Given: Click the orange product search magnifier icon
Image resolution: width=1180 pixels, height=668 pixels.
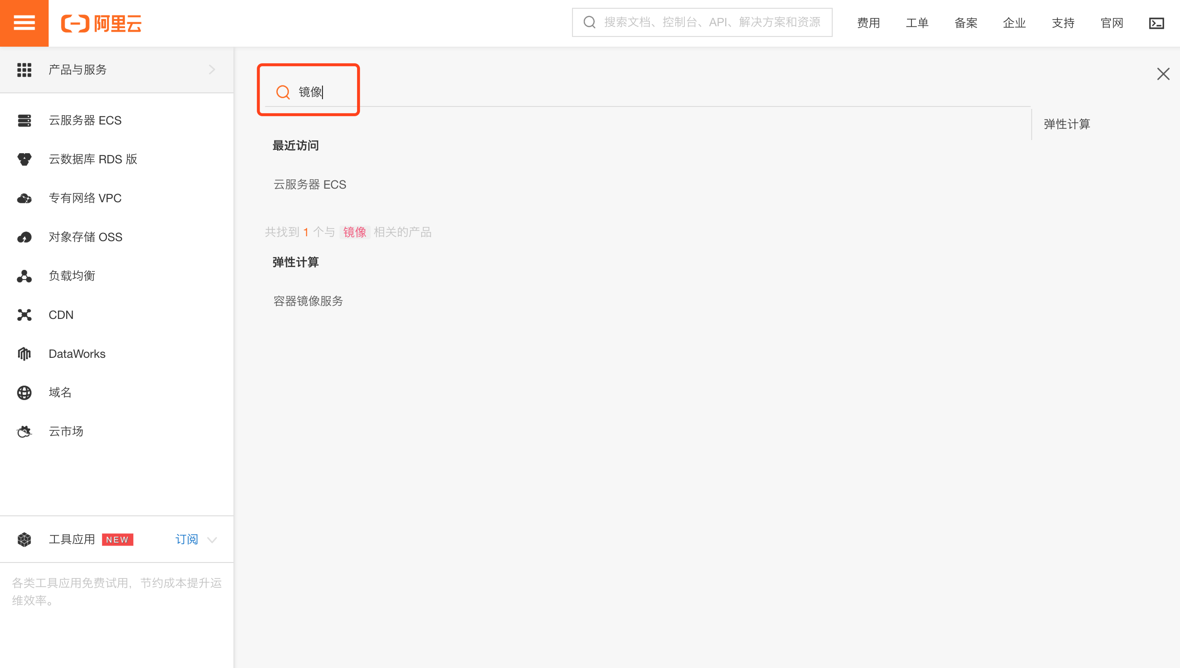Looking at the screenshot, I should 283,92.
